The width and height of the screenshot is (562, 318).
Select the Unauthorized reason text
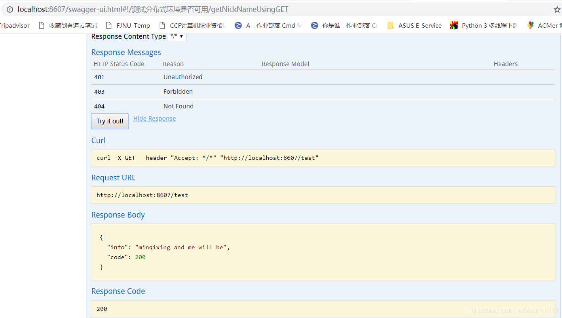(183, 77)
